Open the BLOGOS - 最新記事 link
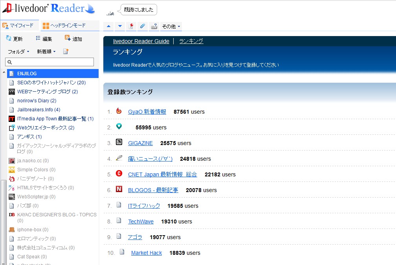The height and width of the screenshot is (265, 396). [x=153, y=190]
